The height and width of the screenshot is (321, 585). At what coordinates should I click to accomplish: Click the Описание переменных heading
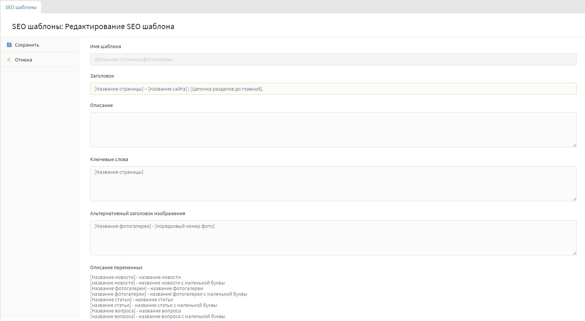pyautogui.click(x=116, y=268)
